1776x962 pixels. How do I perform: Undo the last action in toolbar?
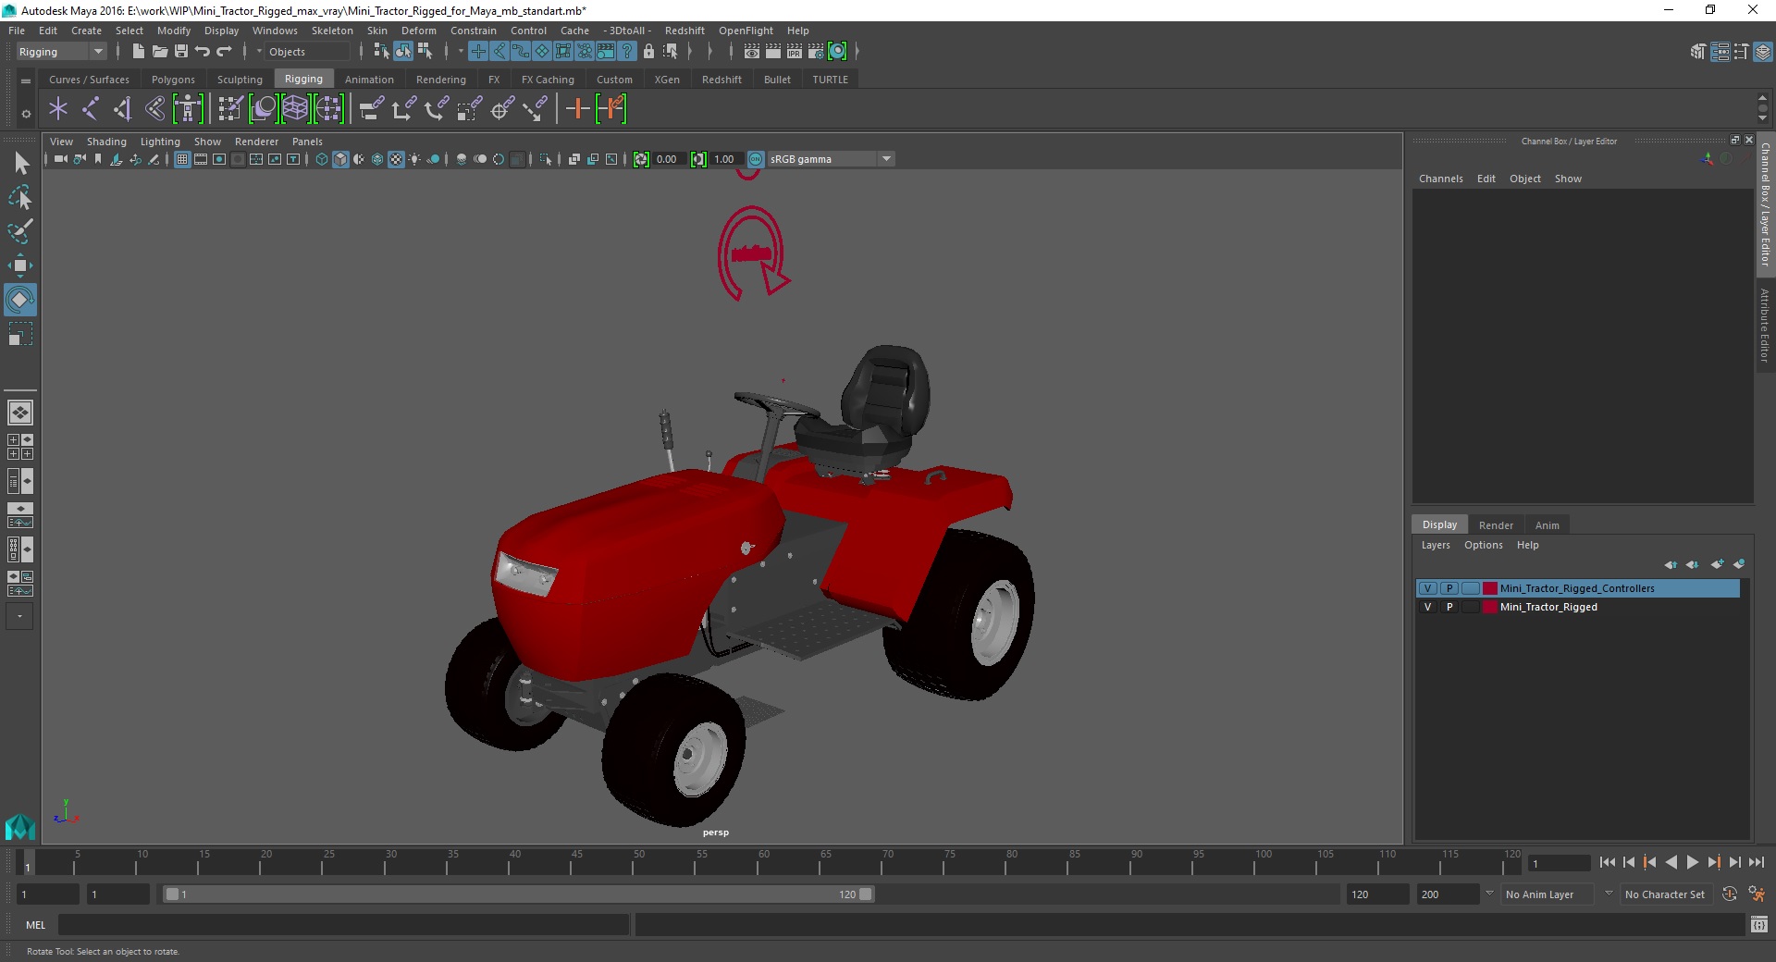[203, 52]
